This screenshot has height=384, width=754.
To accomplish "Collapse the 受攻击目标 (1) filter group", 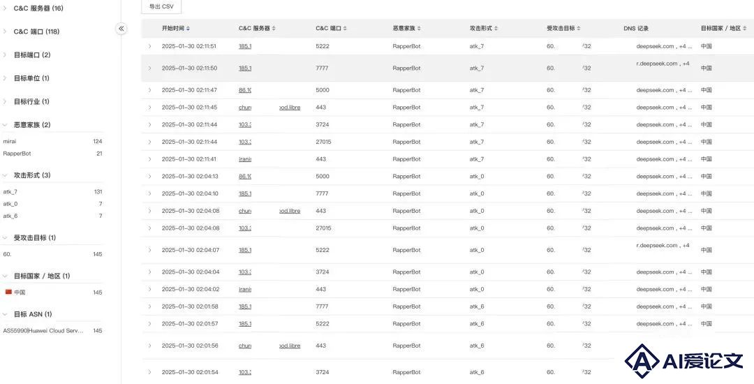I will pos(5,238).
